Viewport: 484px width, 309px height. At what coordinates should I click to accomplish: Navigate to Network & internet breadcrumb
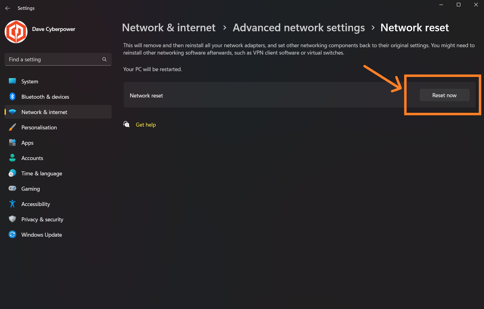[x=169, y=28]
